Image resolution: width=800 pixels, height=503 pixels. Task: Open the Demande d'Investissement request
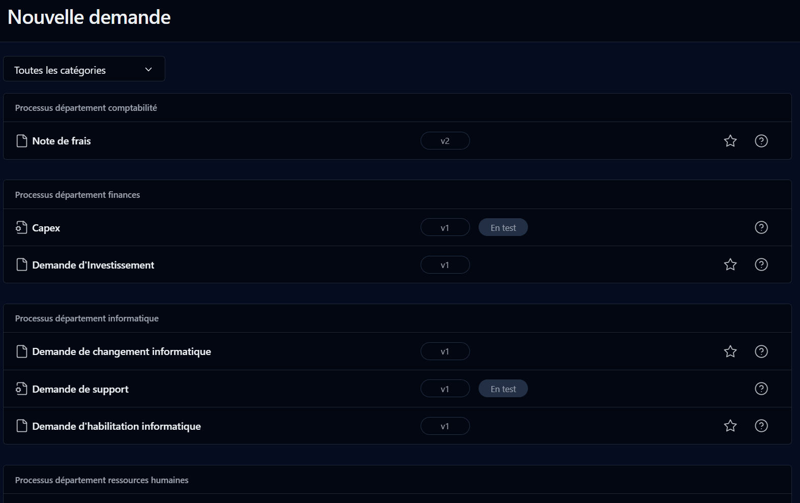pyautogui.click(x=93, y=265)
